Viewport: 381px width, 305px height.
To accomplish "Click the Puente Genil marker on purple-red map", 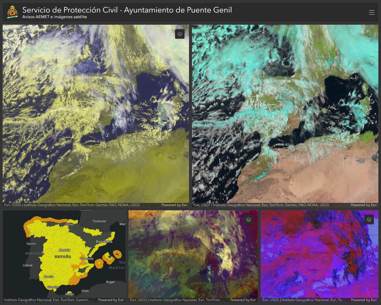I will tap(315, 272).
